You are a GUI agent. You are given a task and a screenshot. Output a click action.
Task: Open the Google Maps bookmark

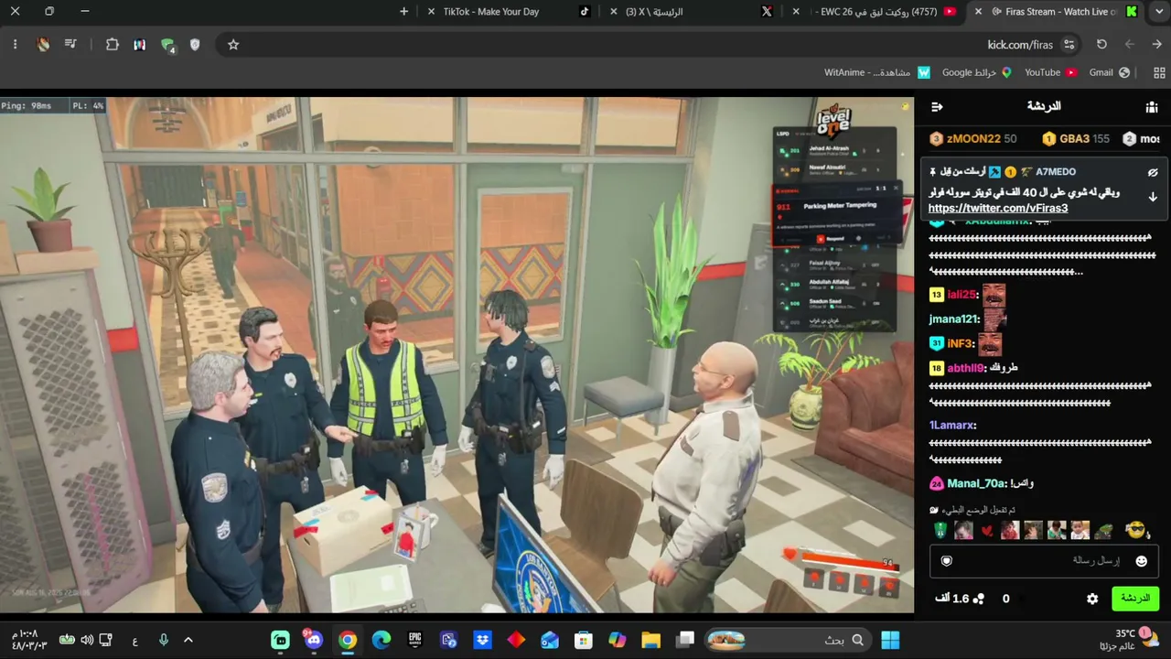(x=977, y=72)
